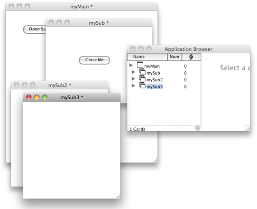
Task: Select mySub2 in the browser list
Action: coord(155,80)
